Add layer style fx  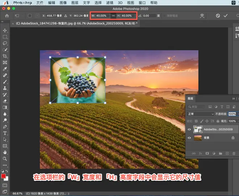tap(201, 153)
